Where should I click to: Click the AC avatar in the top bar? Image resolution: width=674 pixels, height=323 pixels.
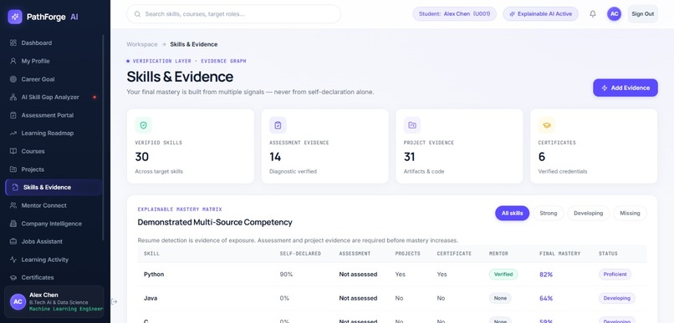coord(614,13)
